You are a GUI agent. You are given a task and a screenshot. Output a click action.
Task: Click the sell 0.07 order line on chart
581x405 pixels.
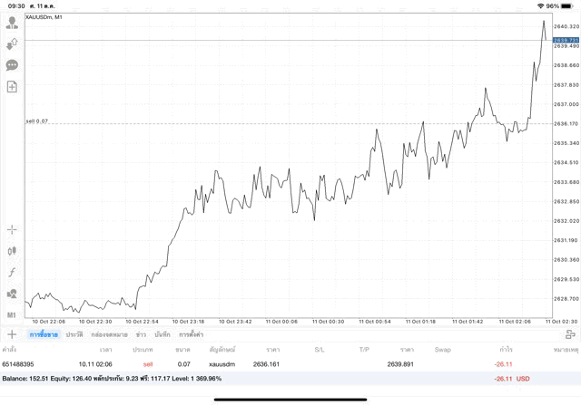(272, 123)
